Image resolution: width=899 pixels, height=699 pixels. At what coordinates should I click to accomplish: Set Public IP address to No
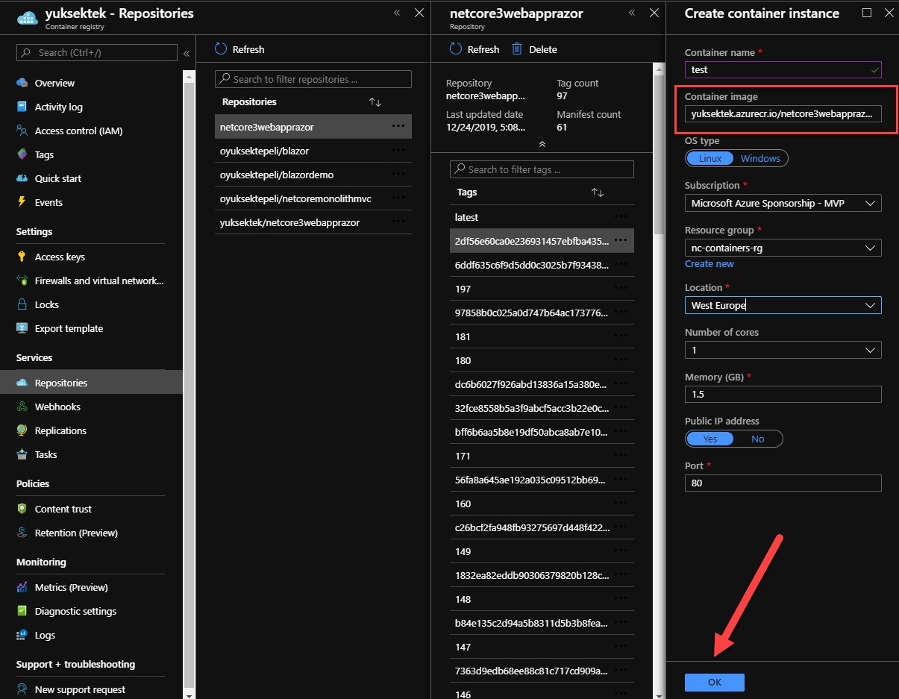coord(758,439)
